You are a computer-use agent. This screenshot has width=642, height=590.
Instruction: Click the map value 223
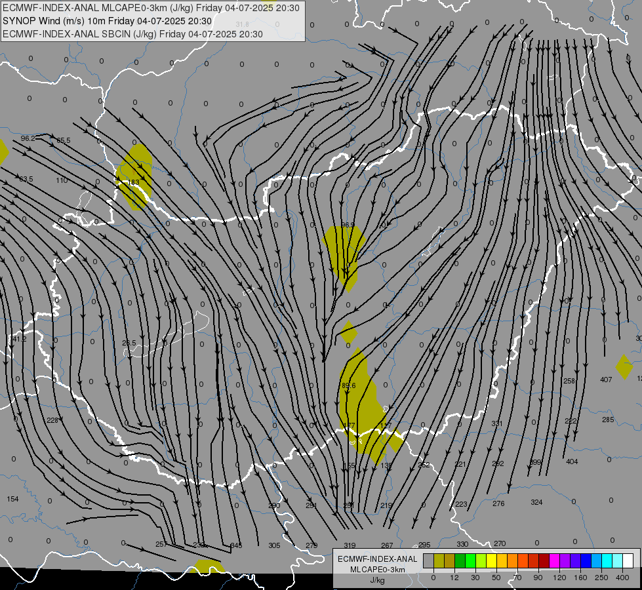coord(461,504)
